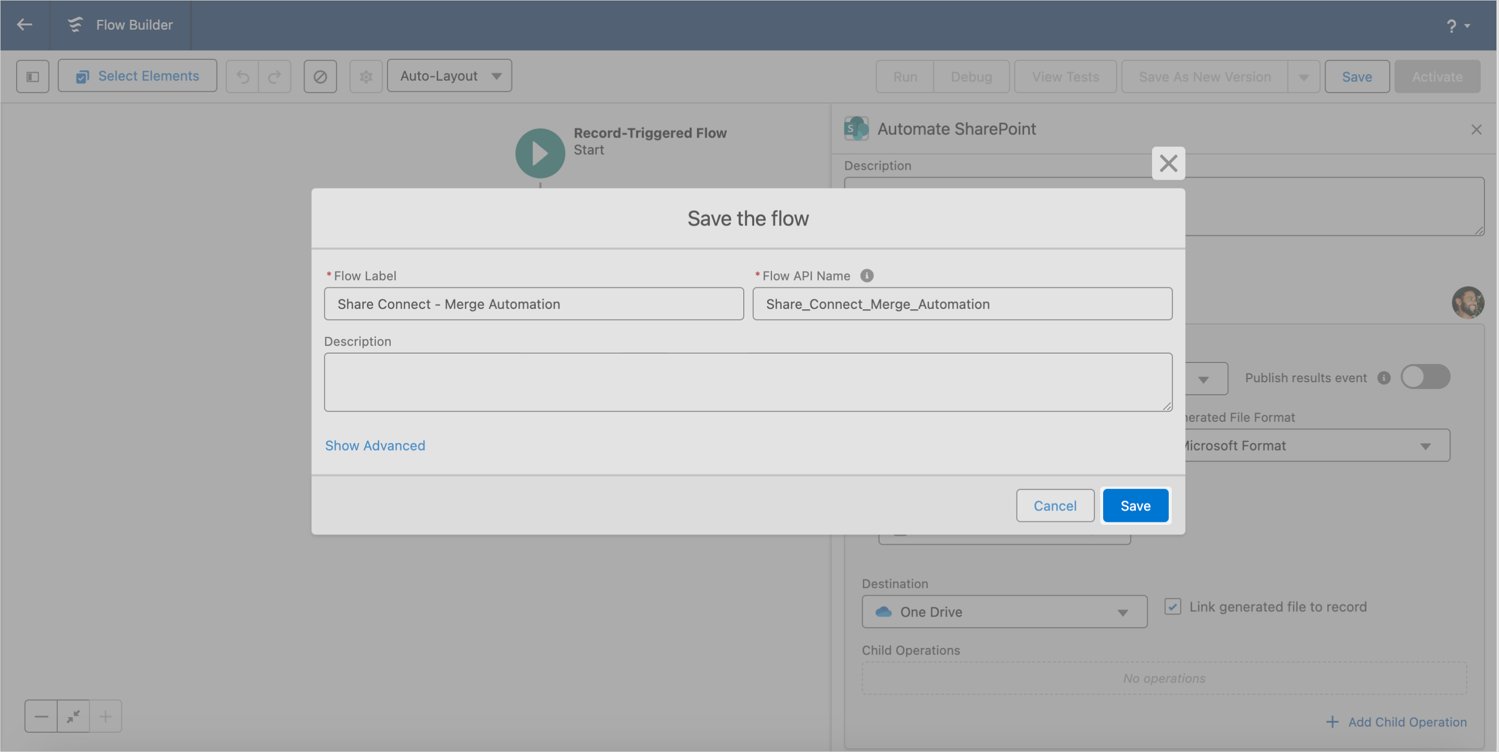
Task: Click the info icon next to Publish results event
Action: pos(1384,377)
